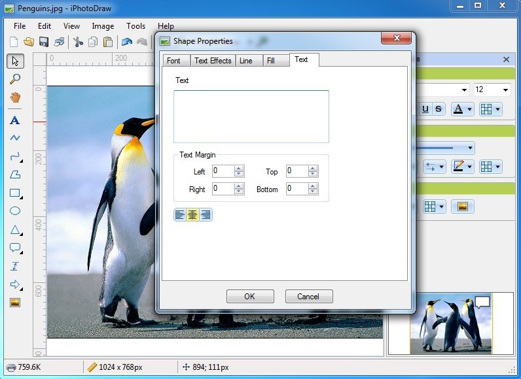This screenshot has height=379, width=521.
Task: Select the Ellipse shape tool
Action: [x=15, y=211]
